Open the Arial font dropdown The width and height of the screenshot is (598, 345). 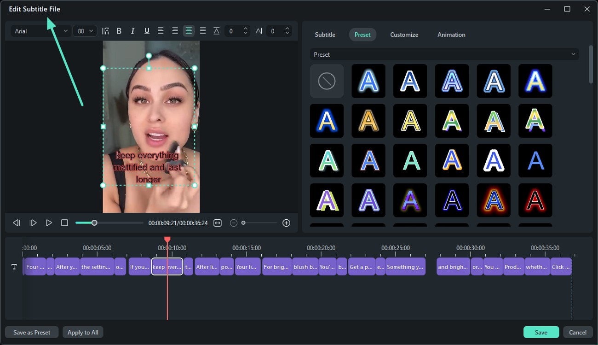(x=41, y=31)
